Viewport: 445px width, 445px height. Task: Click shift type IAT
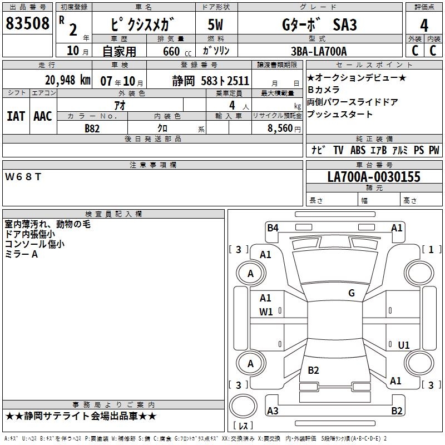click(x=16, y=116)
